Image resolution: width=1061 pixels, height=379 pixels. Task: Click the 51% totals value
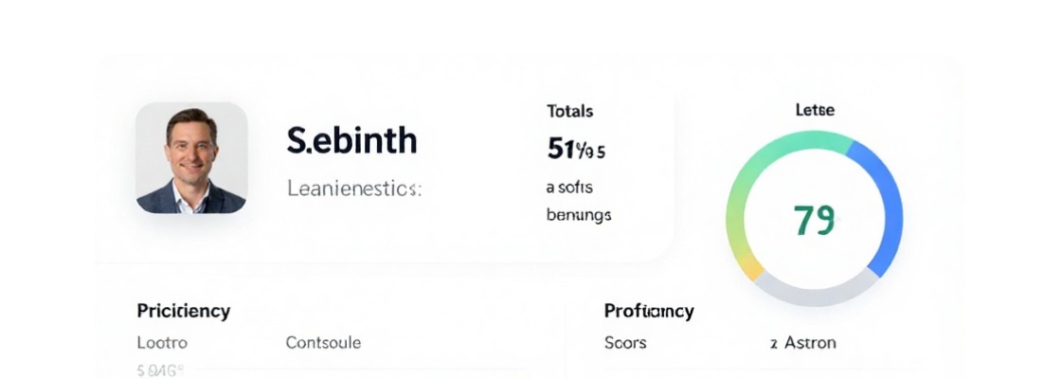(x=576, y=149)
